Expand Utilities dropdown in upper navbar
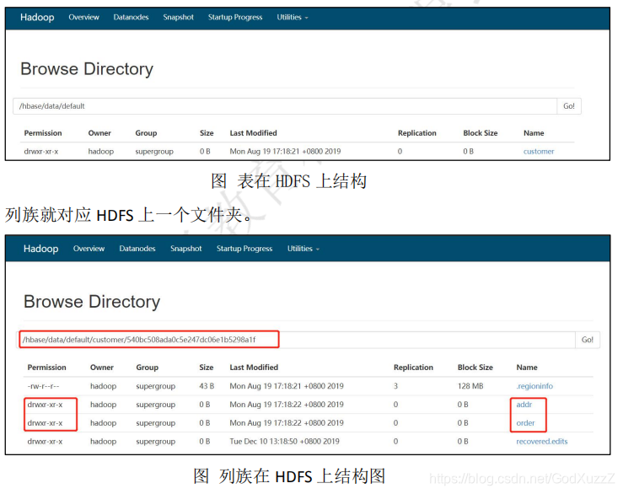 (x=293, y=17)
